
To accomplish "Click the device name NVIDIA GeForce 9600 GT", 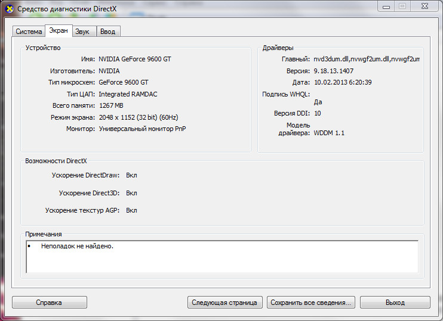I will pos(135,59).
